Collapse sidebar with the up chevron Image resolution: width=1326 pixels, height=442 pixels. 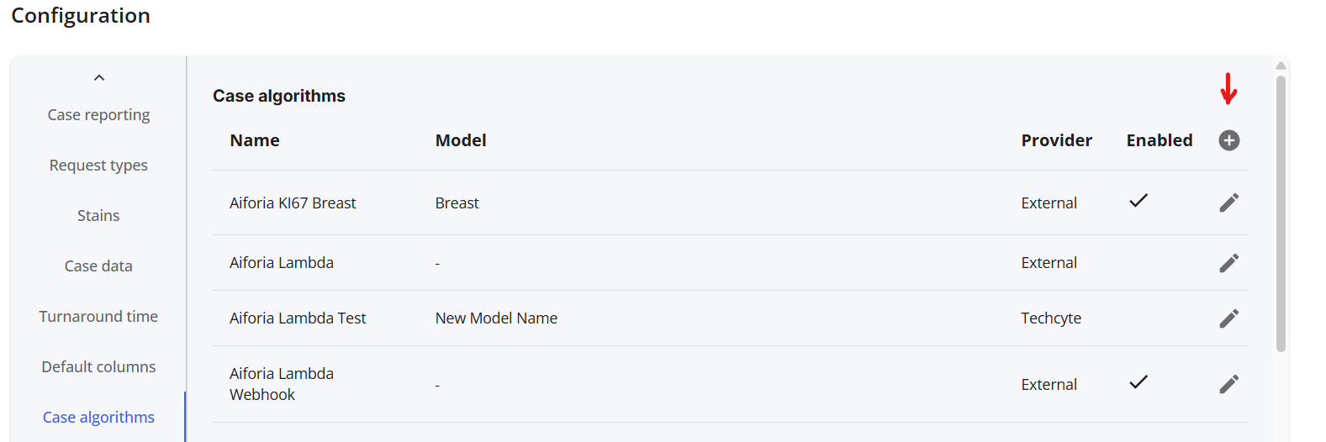point(99,77)
